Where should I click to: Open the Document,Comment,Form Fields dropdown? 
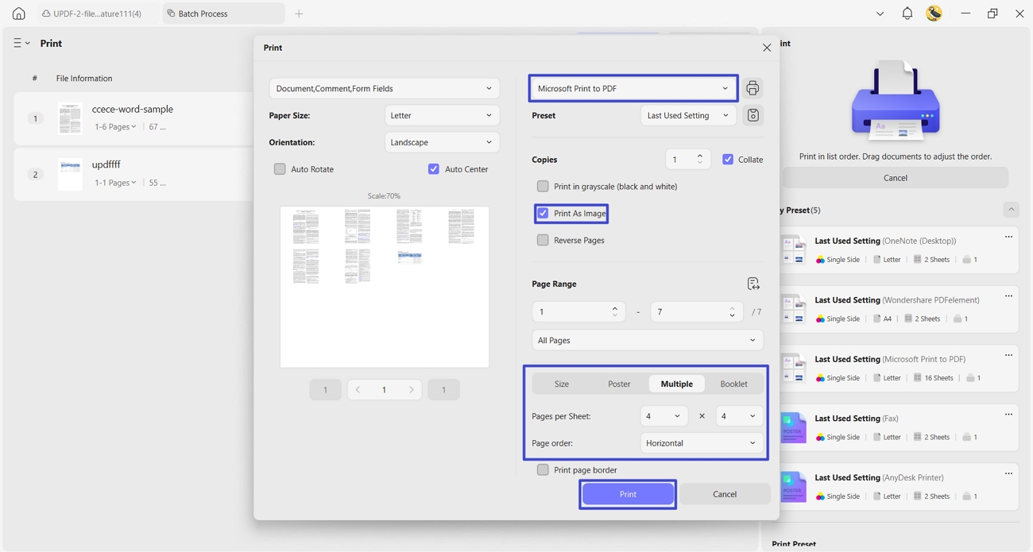(x=385, y=88)
